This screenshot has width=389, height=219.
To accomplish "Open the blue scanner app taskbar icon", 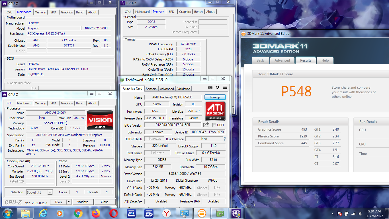I will click(x=131, y=213).
